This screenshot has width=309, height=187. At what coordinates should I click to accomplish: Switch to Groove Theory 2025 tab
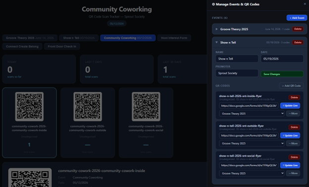(30, 38)
